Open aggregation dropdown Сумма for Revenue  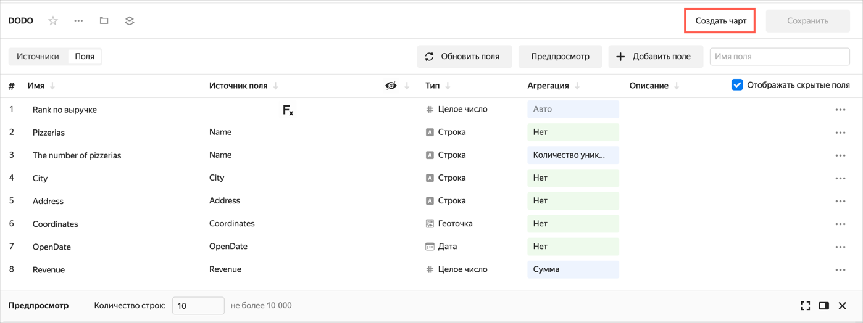pos(573,269)
